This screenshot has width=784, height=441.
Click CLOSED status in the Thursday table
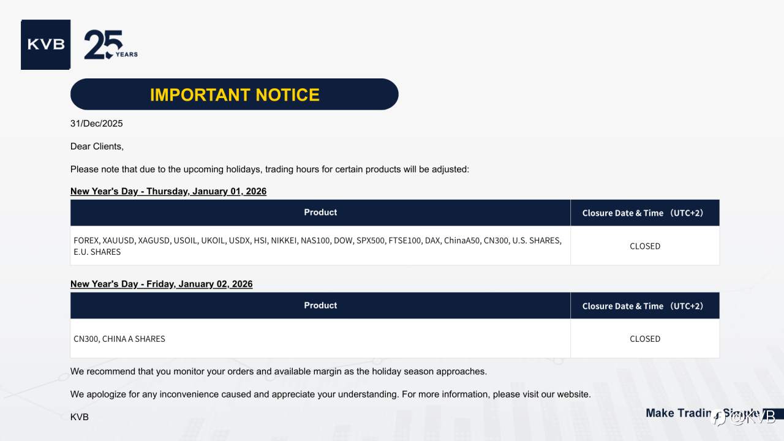click(x=645, y=246)
